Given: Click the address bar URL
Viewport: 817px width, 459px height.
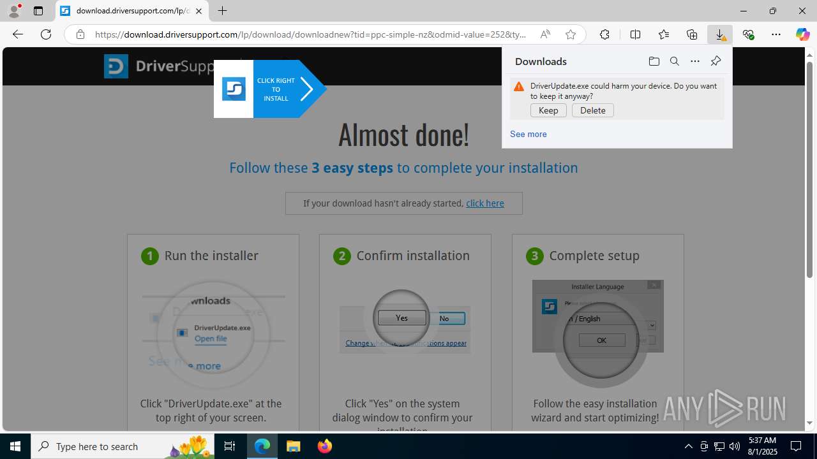Looking at the screenshot, I should [x=310, y=34].
